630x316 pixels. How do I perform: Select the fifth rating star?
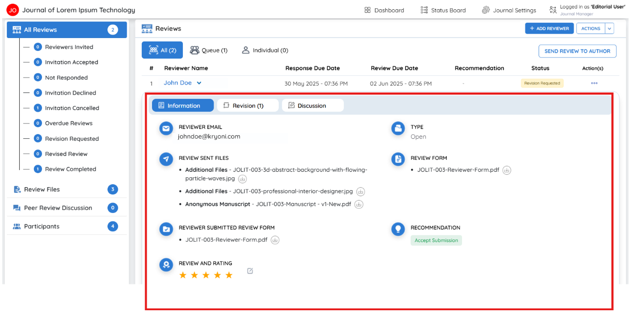(229, 275)
